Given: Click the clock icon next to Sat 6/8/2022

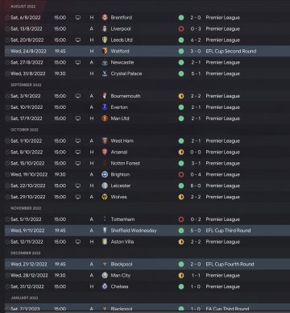Looking at the screenshot, I should pos(7,18).
